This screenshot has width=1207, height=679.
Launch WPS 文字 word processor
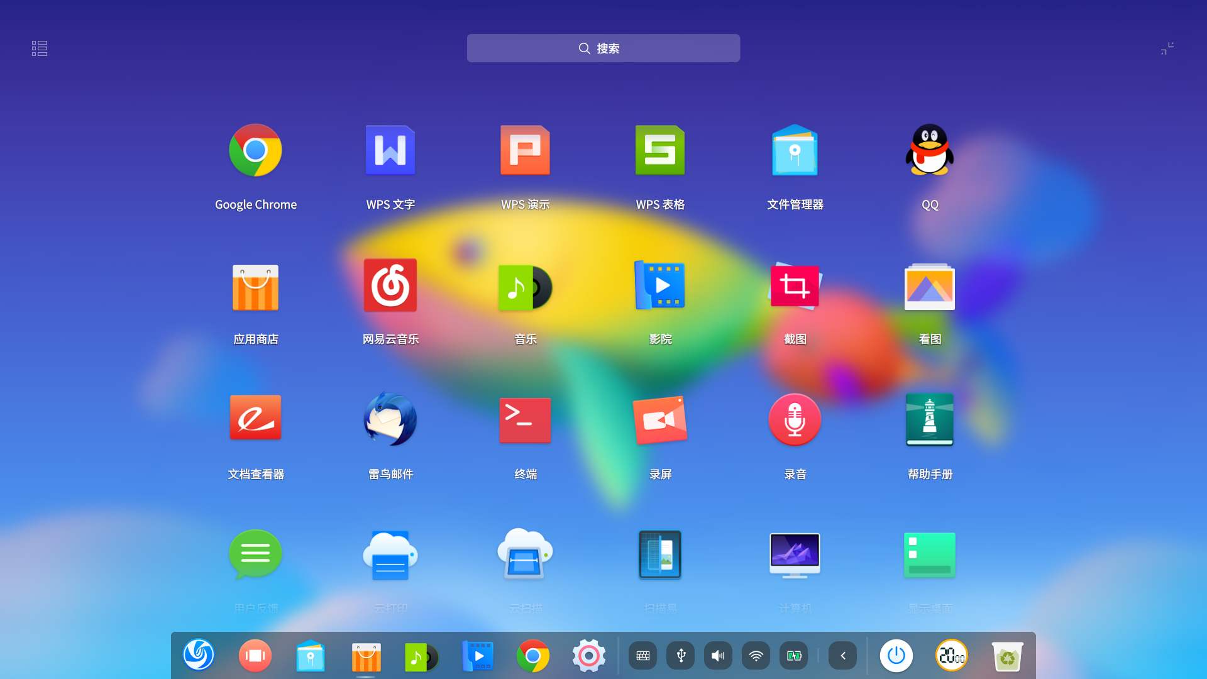pyautogui.click(x=390, y=151)
